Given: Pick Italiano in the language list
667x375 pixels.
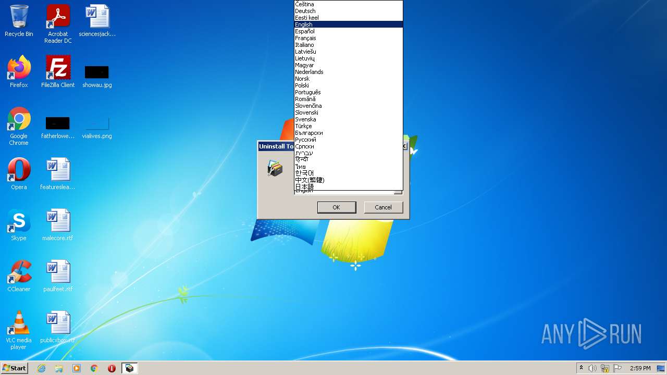Looking at the screenshot, I should (349, 45).
